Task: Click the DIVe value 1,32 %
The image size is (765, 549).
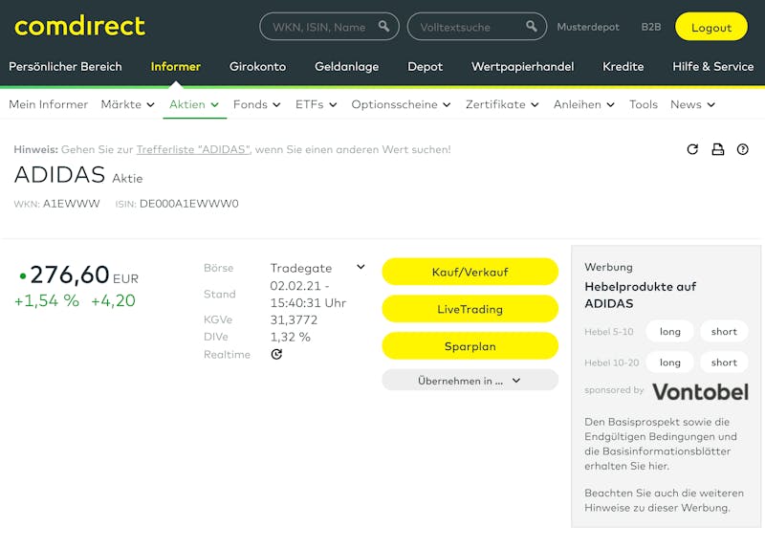Action: 291,337
